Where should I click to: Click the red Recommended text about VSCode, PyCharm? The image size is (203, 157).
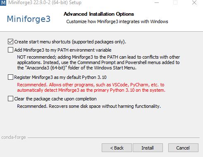(x=91, y=88)
